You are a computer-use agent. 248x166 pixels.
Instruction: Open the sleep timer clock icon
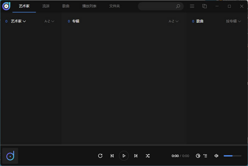click(x=198, y=156)
